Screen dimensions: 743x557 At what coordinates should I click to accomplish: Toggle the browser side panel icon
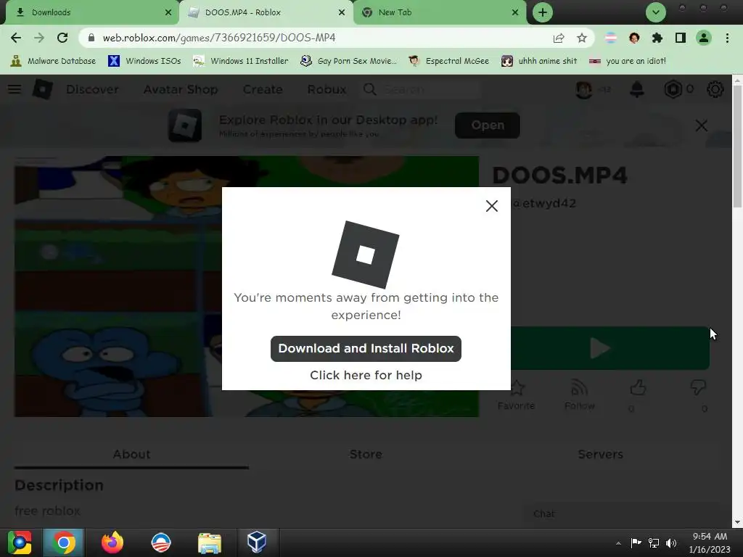tap(681, 38)
